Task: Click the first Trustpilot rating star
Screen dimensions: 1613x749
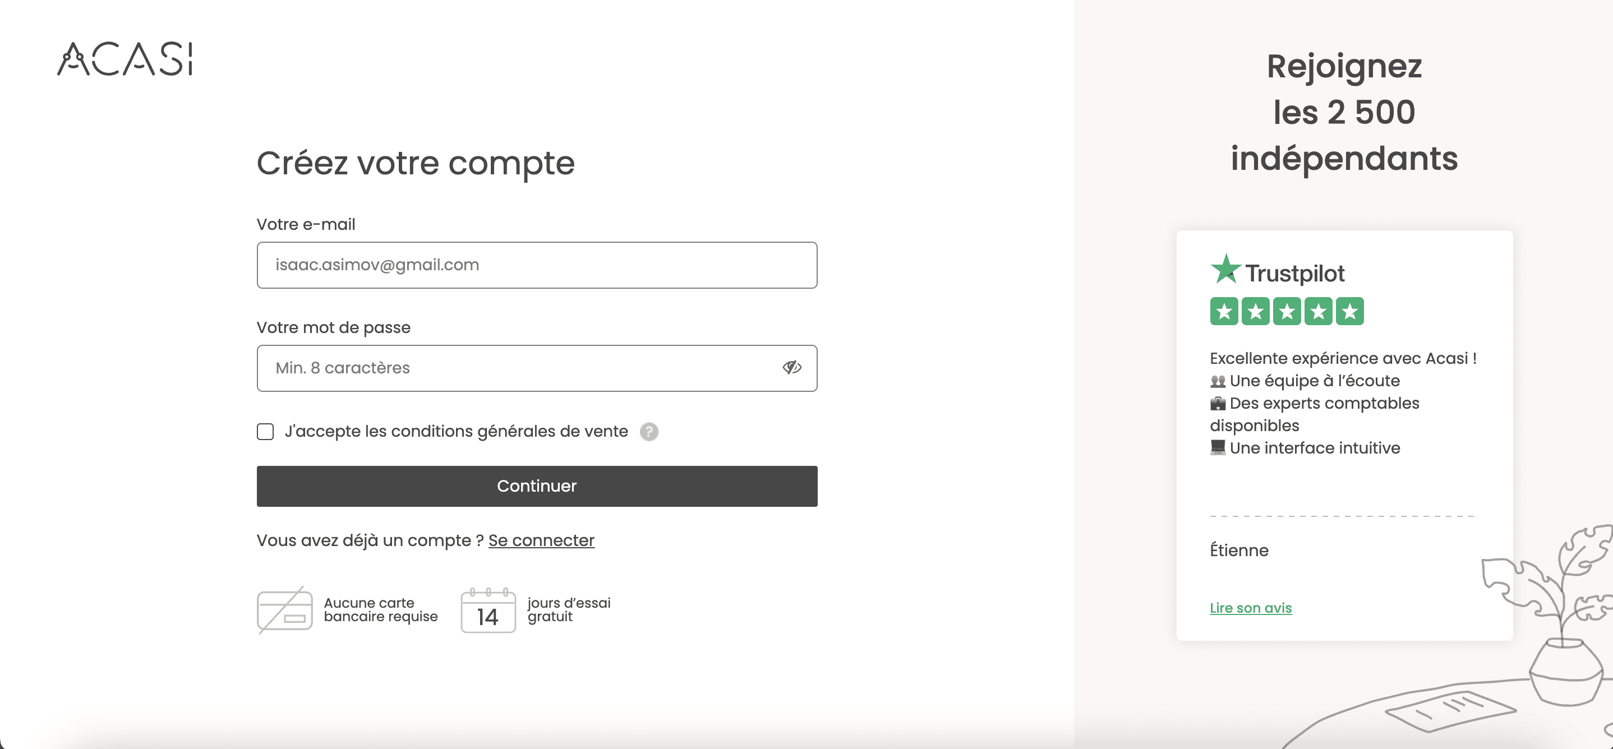Action: [x=1224, y=311]
